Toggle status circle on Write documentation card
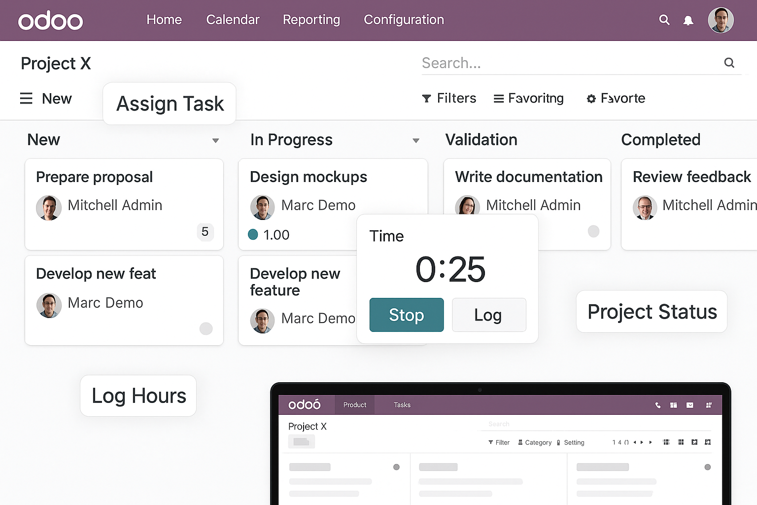The height and width of the screenshot is (505, 757). point(593,231)
